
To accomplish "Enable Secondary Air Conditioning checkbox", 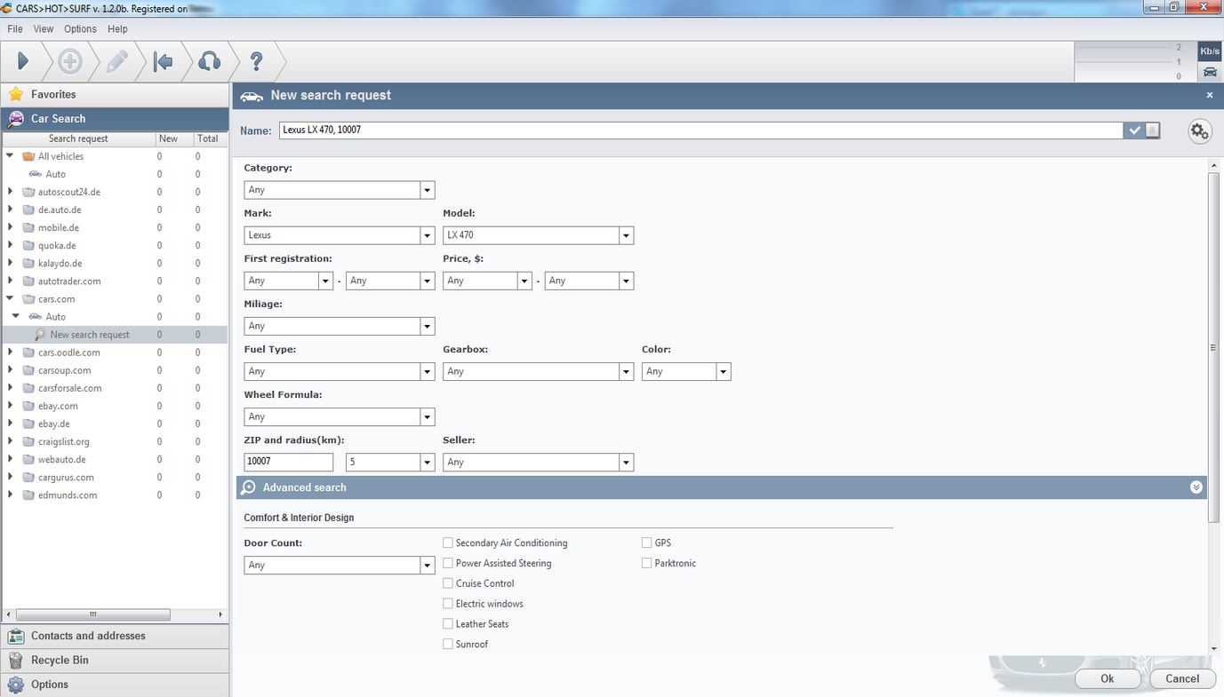I will coord(448,543).
